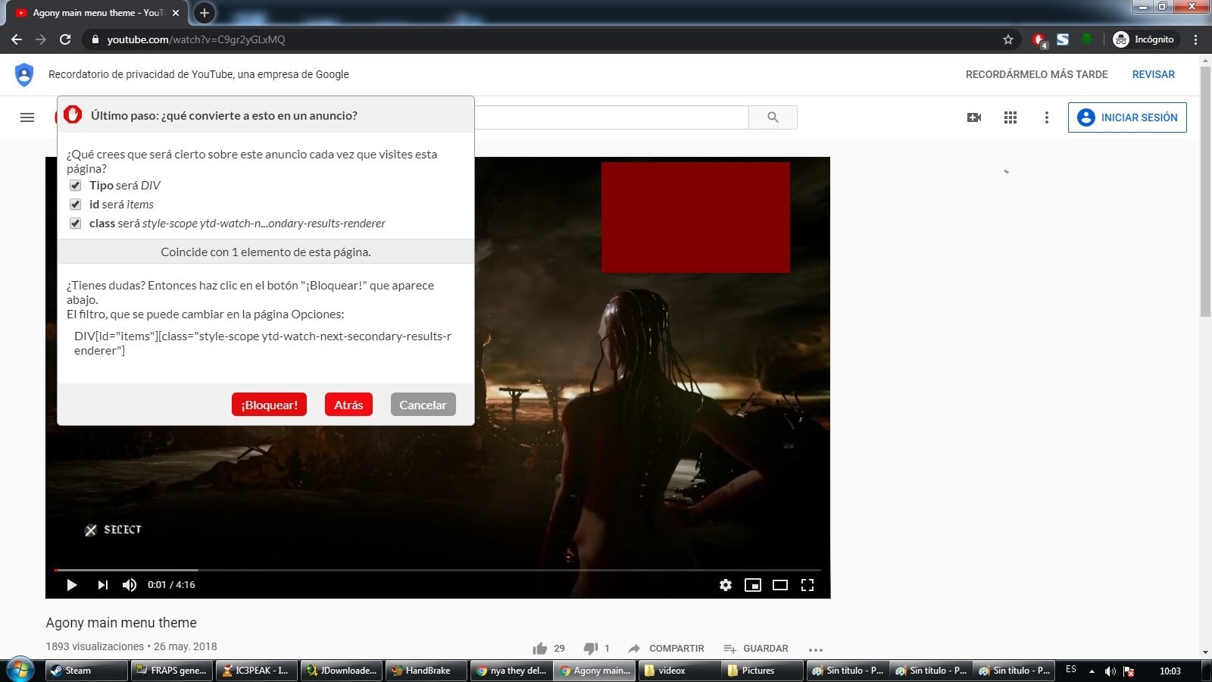The image size is (1212, 682).
Task: Uncheck the "Tipo será DIV" checkbox
Action: [x=75, y=186]
